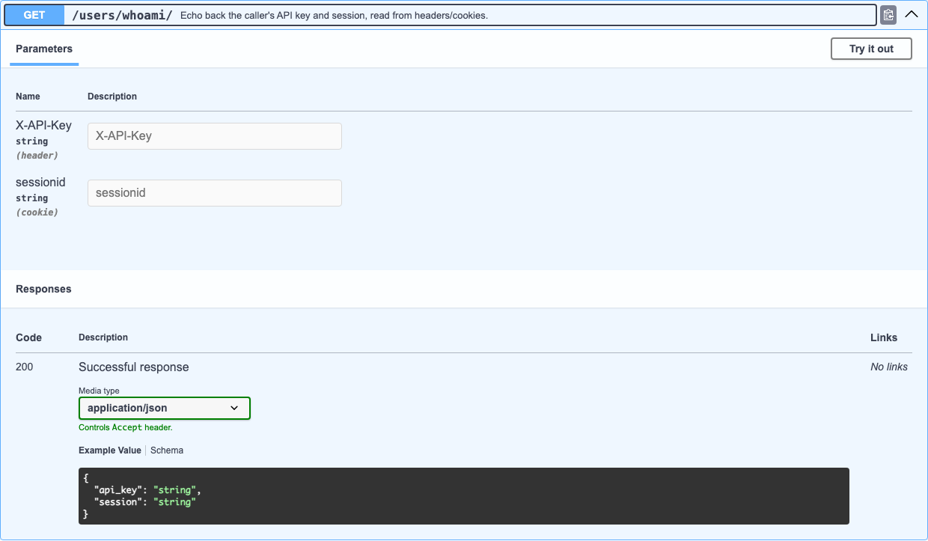Click the "session" line in example JSON

click(x=144, y=502)
